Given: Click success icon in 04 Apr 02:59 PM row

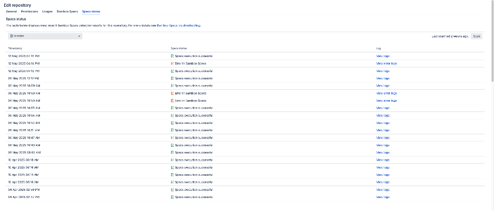Looking at the screenshot, I should (172, 190).
